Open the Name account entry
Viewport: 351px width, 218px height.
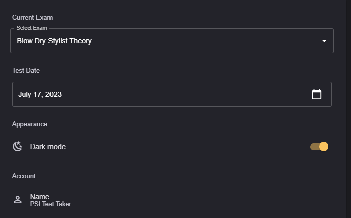tap(40, 197)
